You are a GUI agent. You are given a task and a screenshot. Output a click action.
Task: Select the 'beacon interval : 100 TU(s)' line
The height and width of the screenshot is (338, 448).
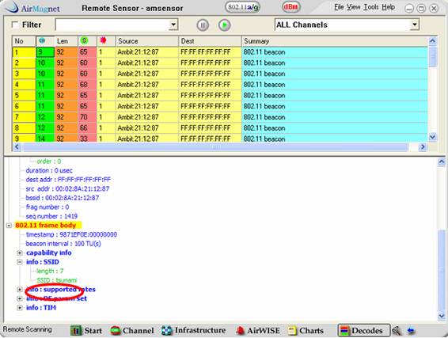(63, 244)
